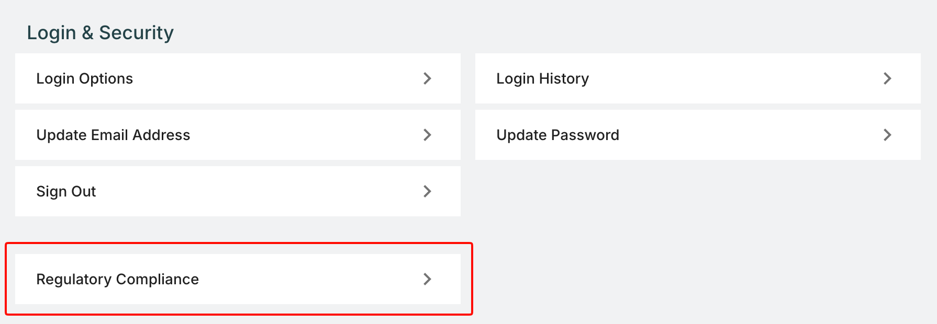Open the Regulatory Compliance text link
Viewport: 937px width, 324px height.
click(117, 279)
